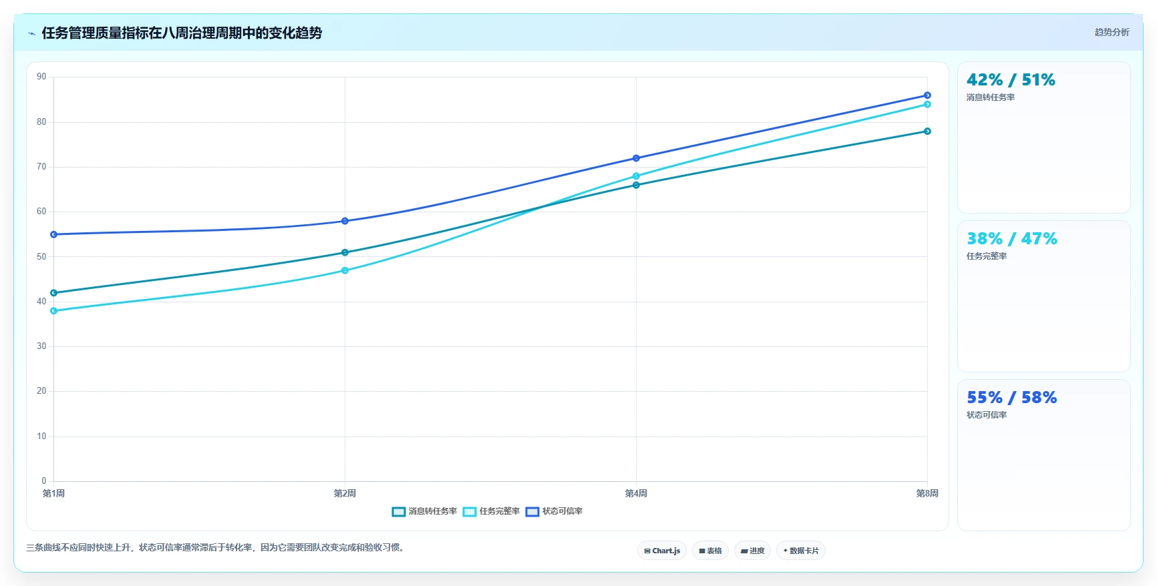Click 消息转任务率 data point at 第8周

(927, 131)
